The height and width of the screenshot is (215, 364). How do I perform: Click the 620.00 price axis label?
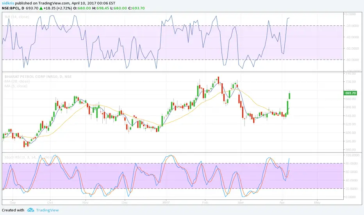coord(351,124)
